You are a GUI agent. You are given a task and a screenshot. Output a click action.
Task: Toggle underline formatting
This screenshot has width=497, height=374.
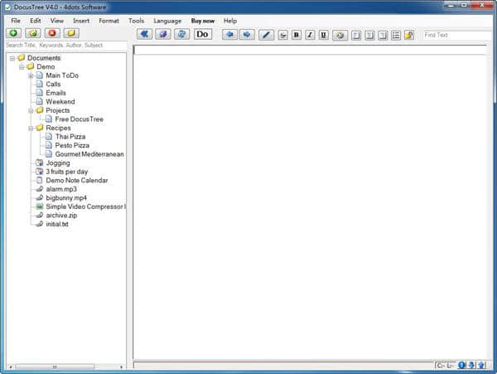[x=323, y=35]
